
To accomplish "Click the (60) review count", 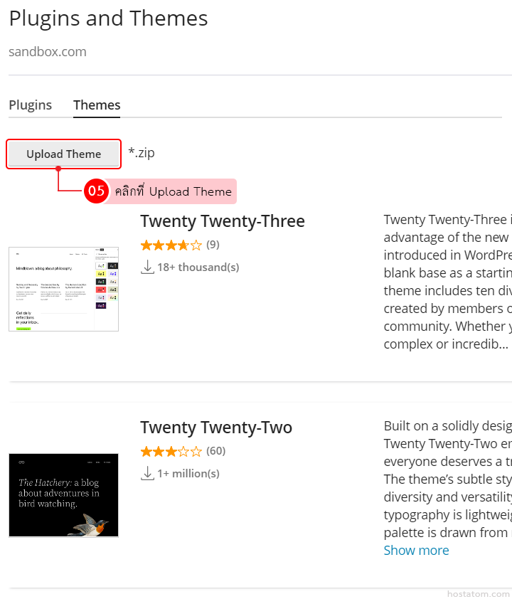I will 215,451.
